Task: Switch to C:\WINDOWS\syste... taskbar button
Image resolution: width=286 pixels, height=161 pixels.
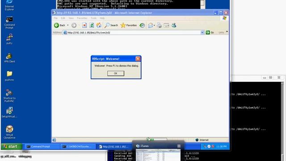Action: (78, 146)
